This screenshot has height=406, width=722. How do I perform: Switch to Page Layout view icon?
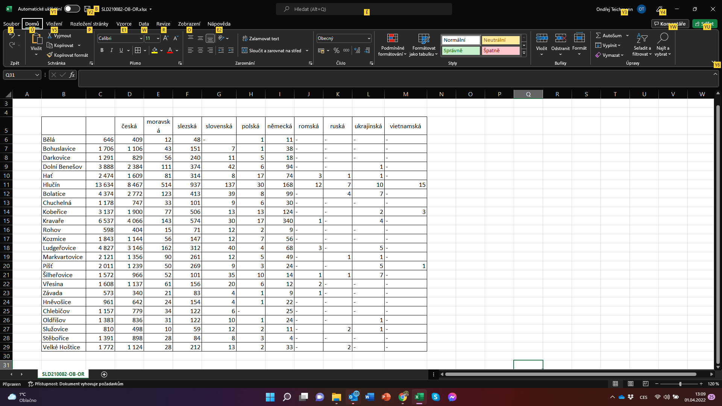tap(631, 384)
